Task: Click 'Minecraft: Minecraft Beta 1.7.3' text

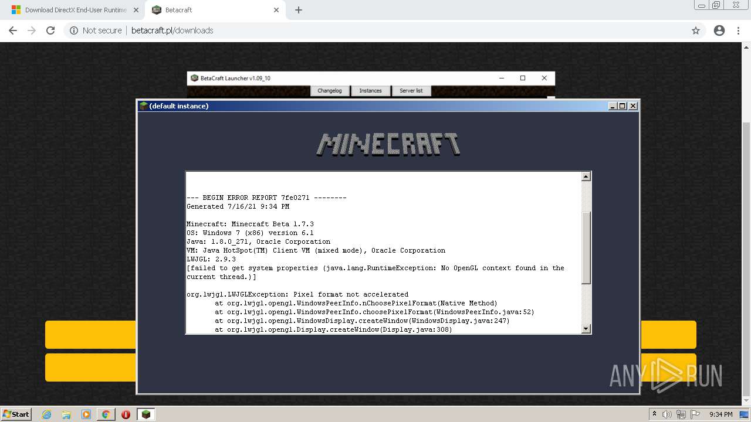Action: [x=250, y=224]
